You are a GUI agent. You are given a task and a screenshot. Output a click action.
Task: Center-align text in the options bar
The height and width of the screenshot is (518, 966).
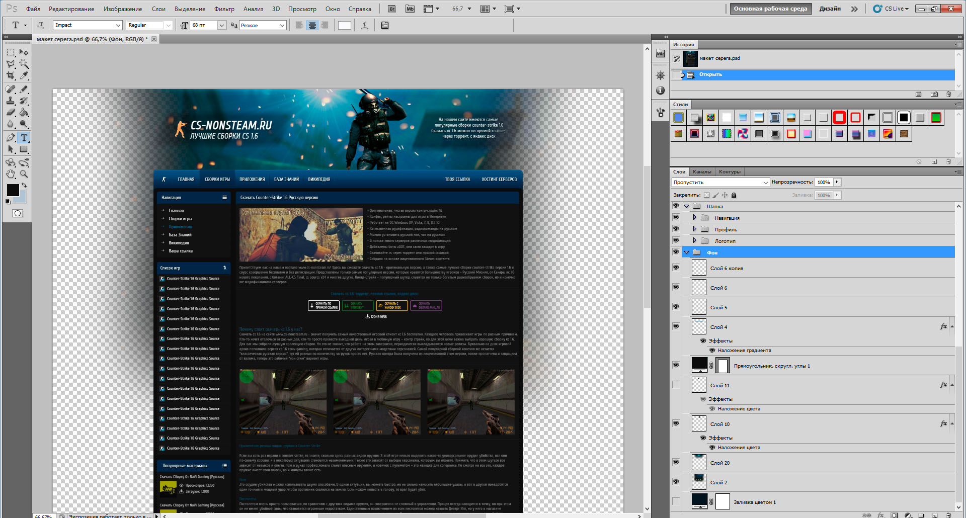312,25
